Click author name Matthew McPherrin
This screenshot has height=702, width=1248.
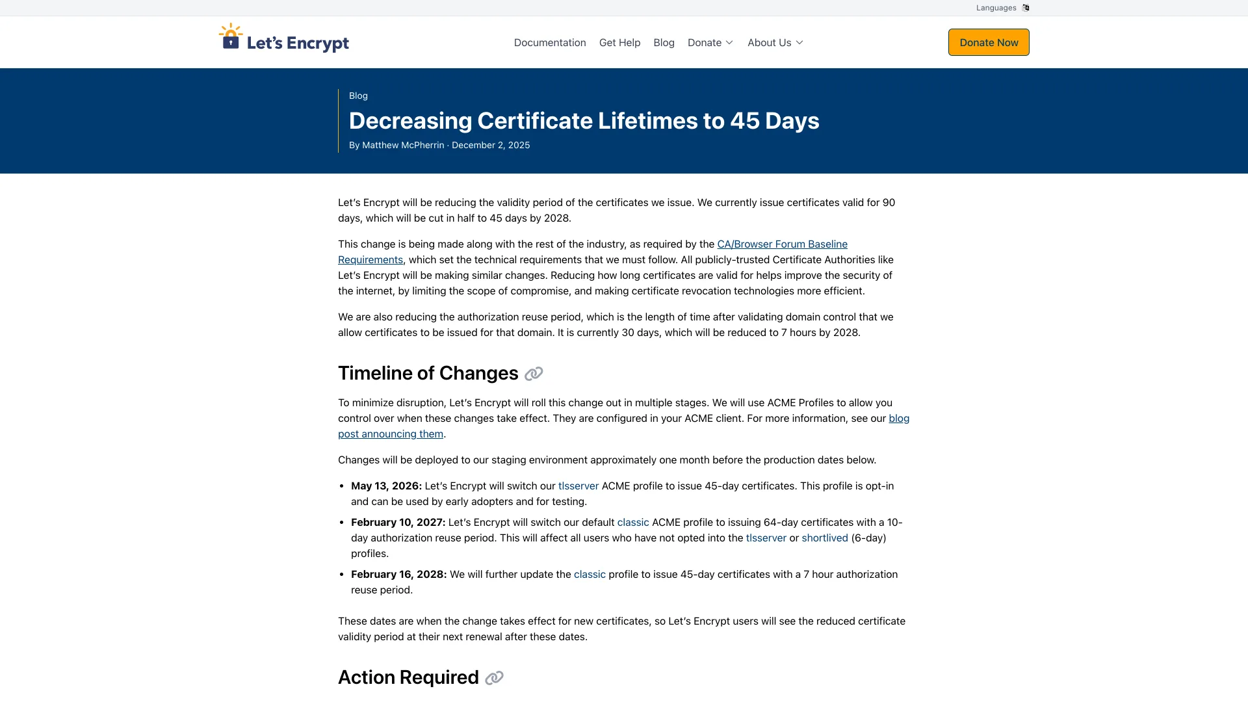point(403,145)
